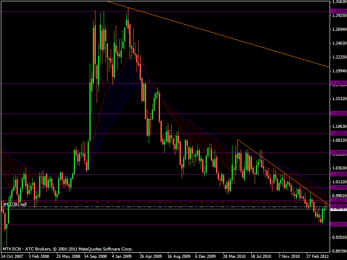Click the 4 Jan 2009 date label
This screenshot has width=347, height=260.
pos(121,257)
